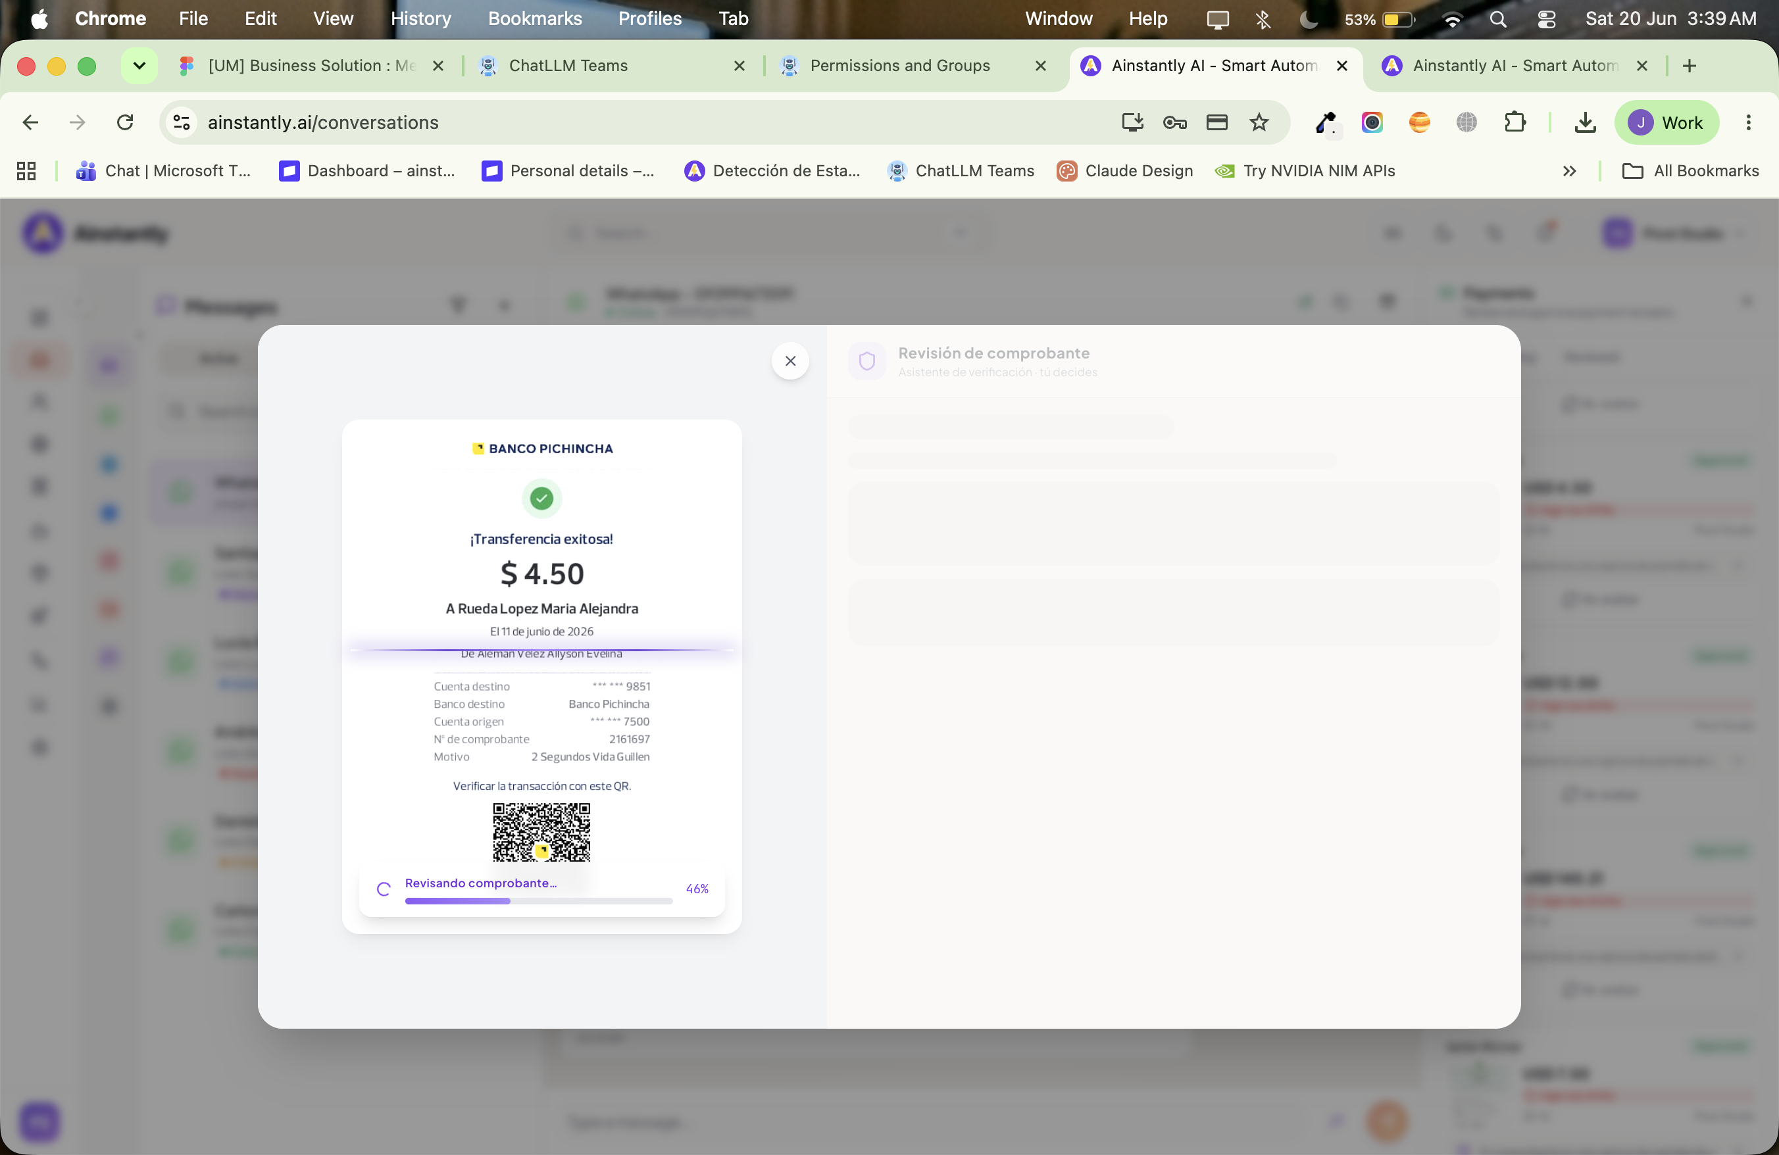Screen dimensions: 1779x1155
Task: Click the loading spinner next to Revisando comprobante
Action: (384, 889)
